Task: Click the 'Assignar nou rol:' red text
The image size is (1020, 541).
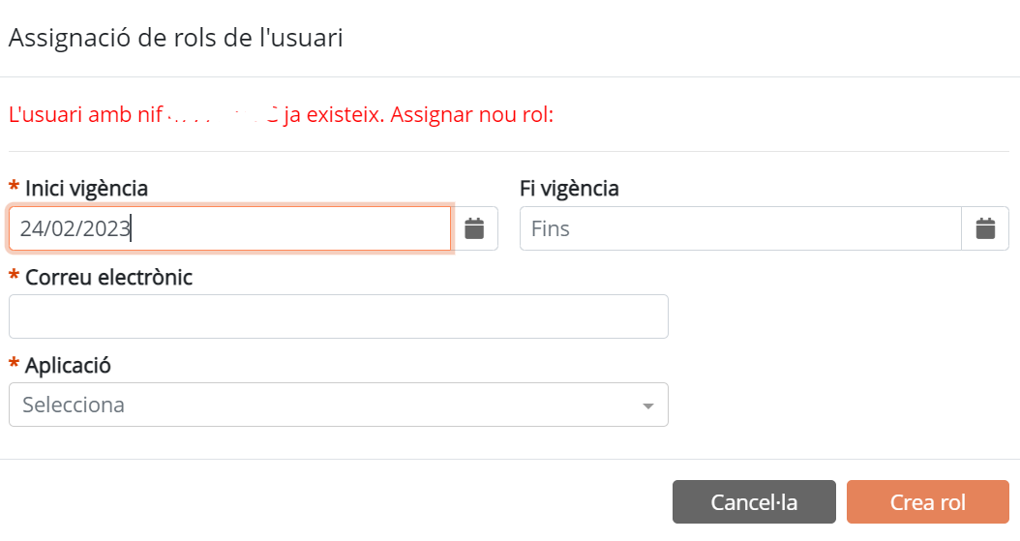Action: pyautogui.click(x=471, y=114)
